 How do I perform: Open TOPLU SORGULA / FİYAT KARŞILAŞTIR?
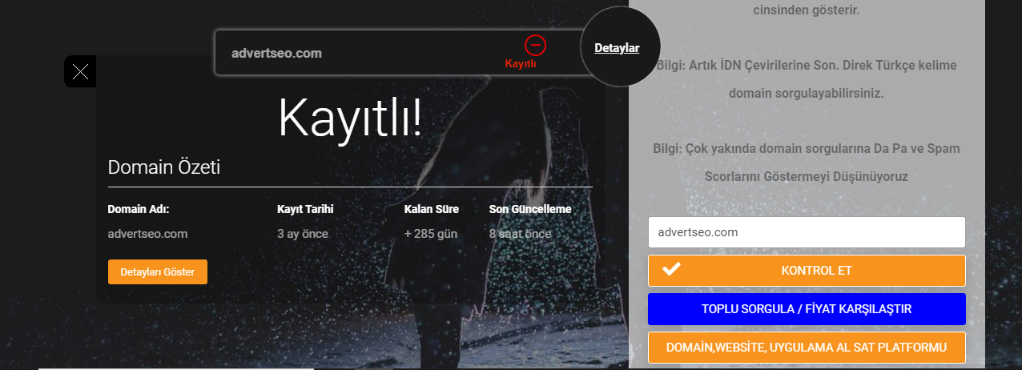tap(807, 309)
